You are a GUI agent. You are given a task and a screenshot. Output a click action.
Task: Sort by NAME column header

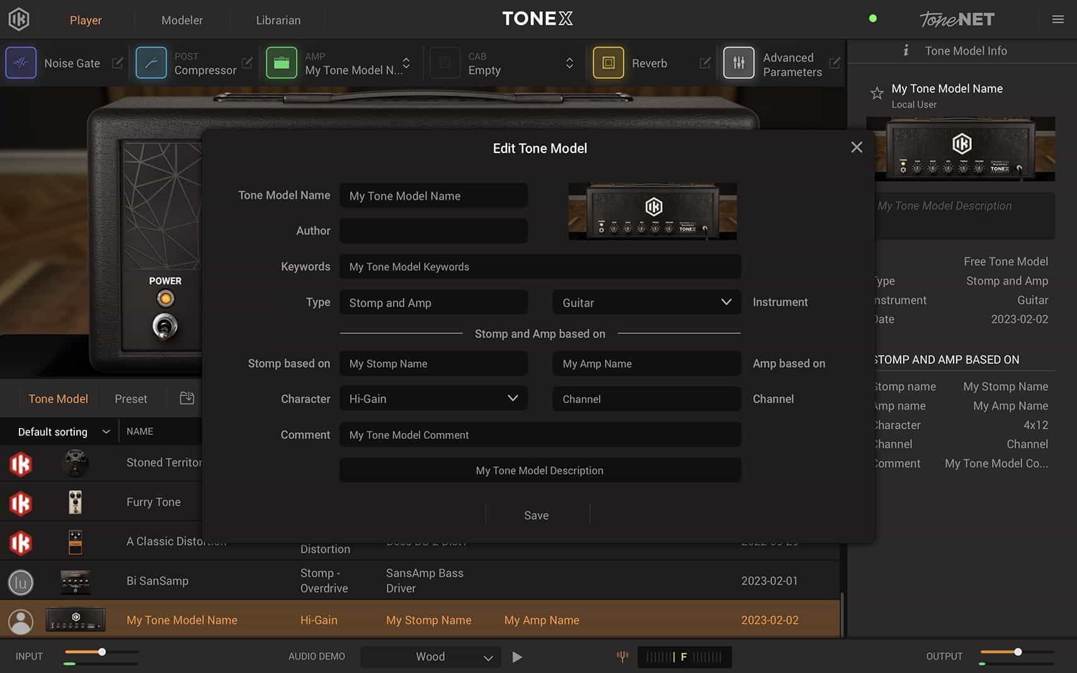(140, 431)
